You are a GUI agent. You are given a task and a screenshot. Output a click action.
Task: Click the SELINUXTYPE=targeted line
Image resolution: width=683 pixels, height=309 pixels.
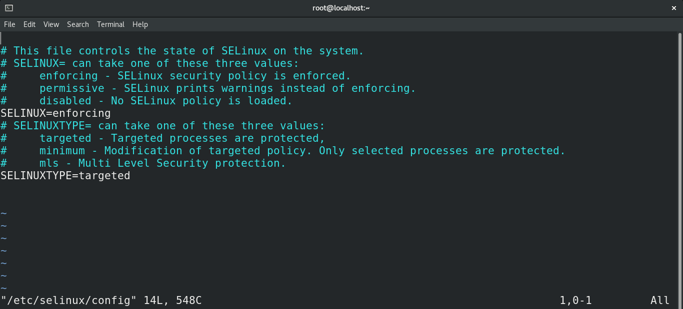[65, 176]
